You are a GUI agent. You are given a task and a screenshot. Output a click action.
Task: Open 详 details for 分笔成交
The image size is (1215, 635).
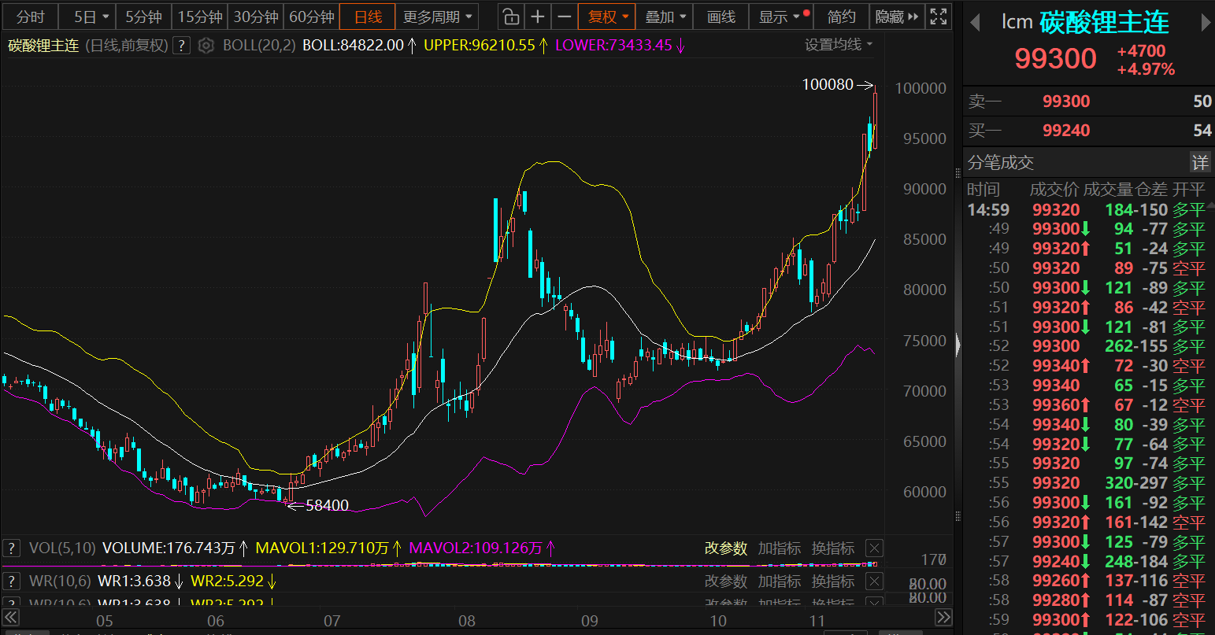1199,163
